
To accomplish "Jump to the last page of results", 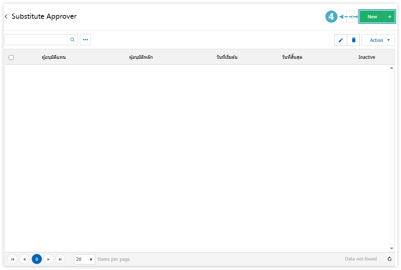I will [60, 259].
